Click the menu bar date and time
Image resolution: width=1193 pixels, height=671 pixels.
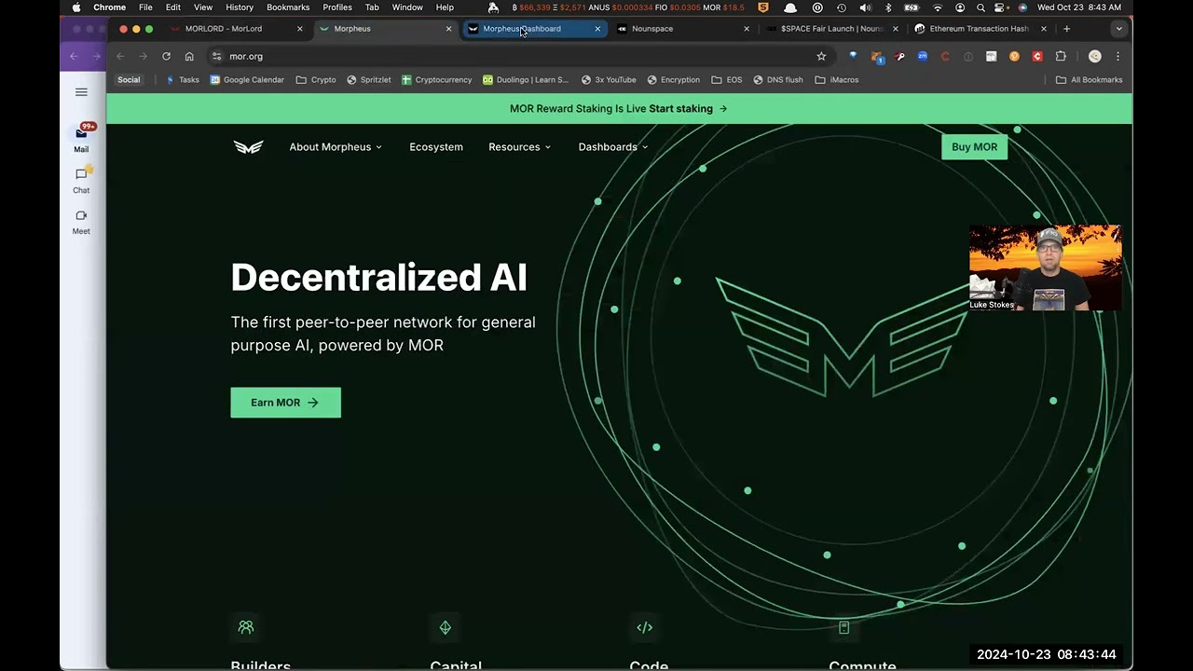[1079, 7]
